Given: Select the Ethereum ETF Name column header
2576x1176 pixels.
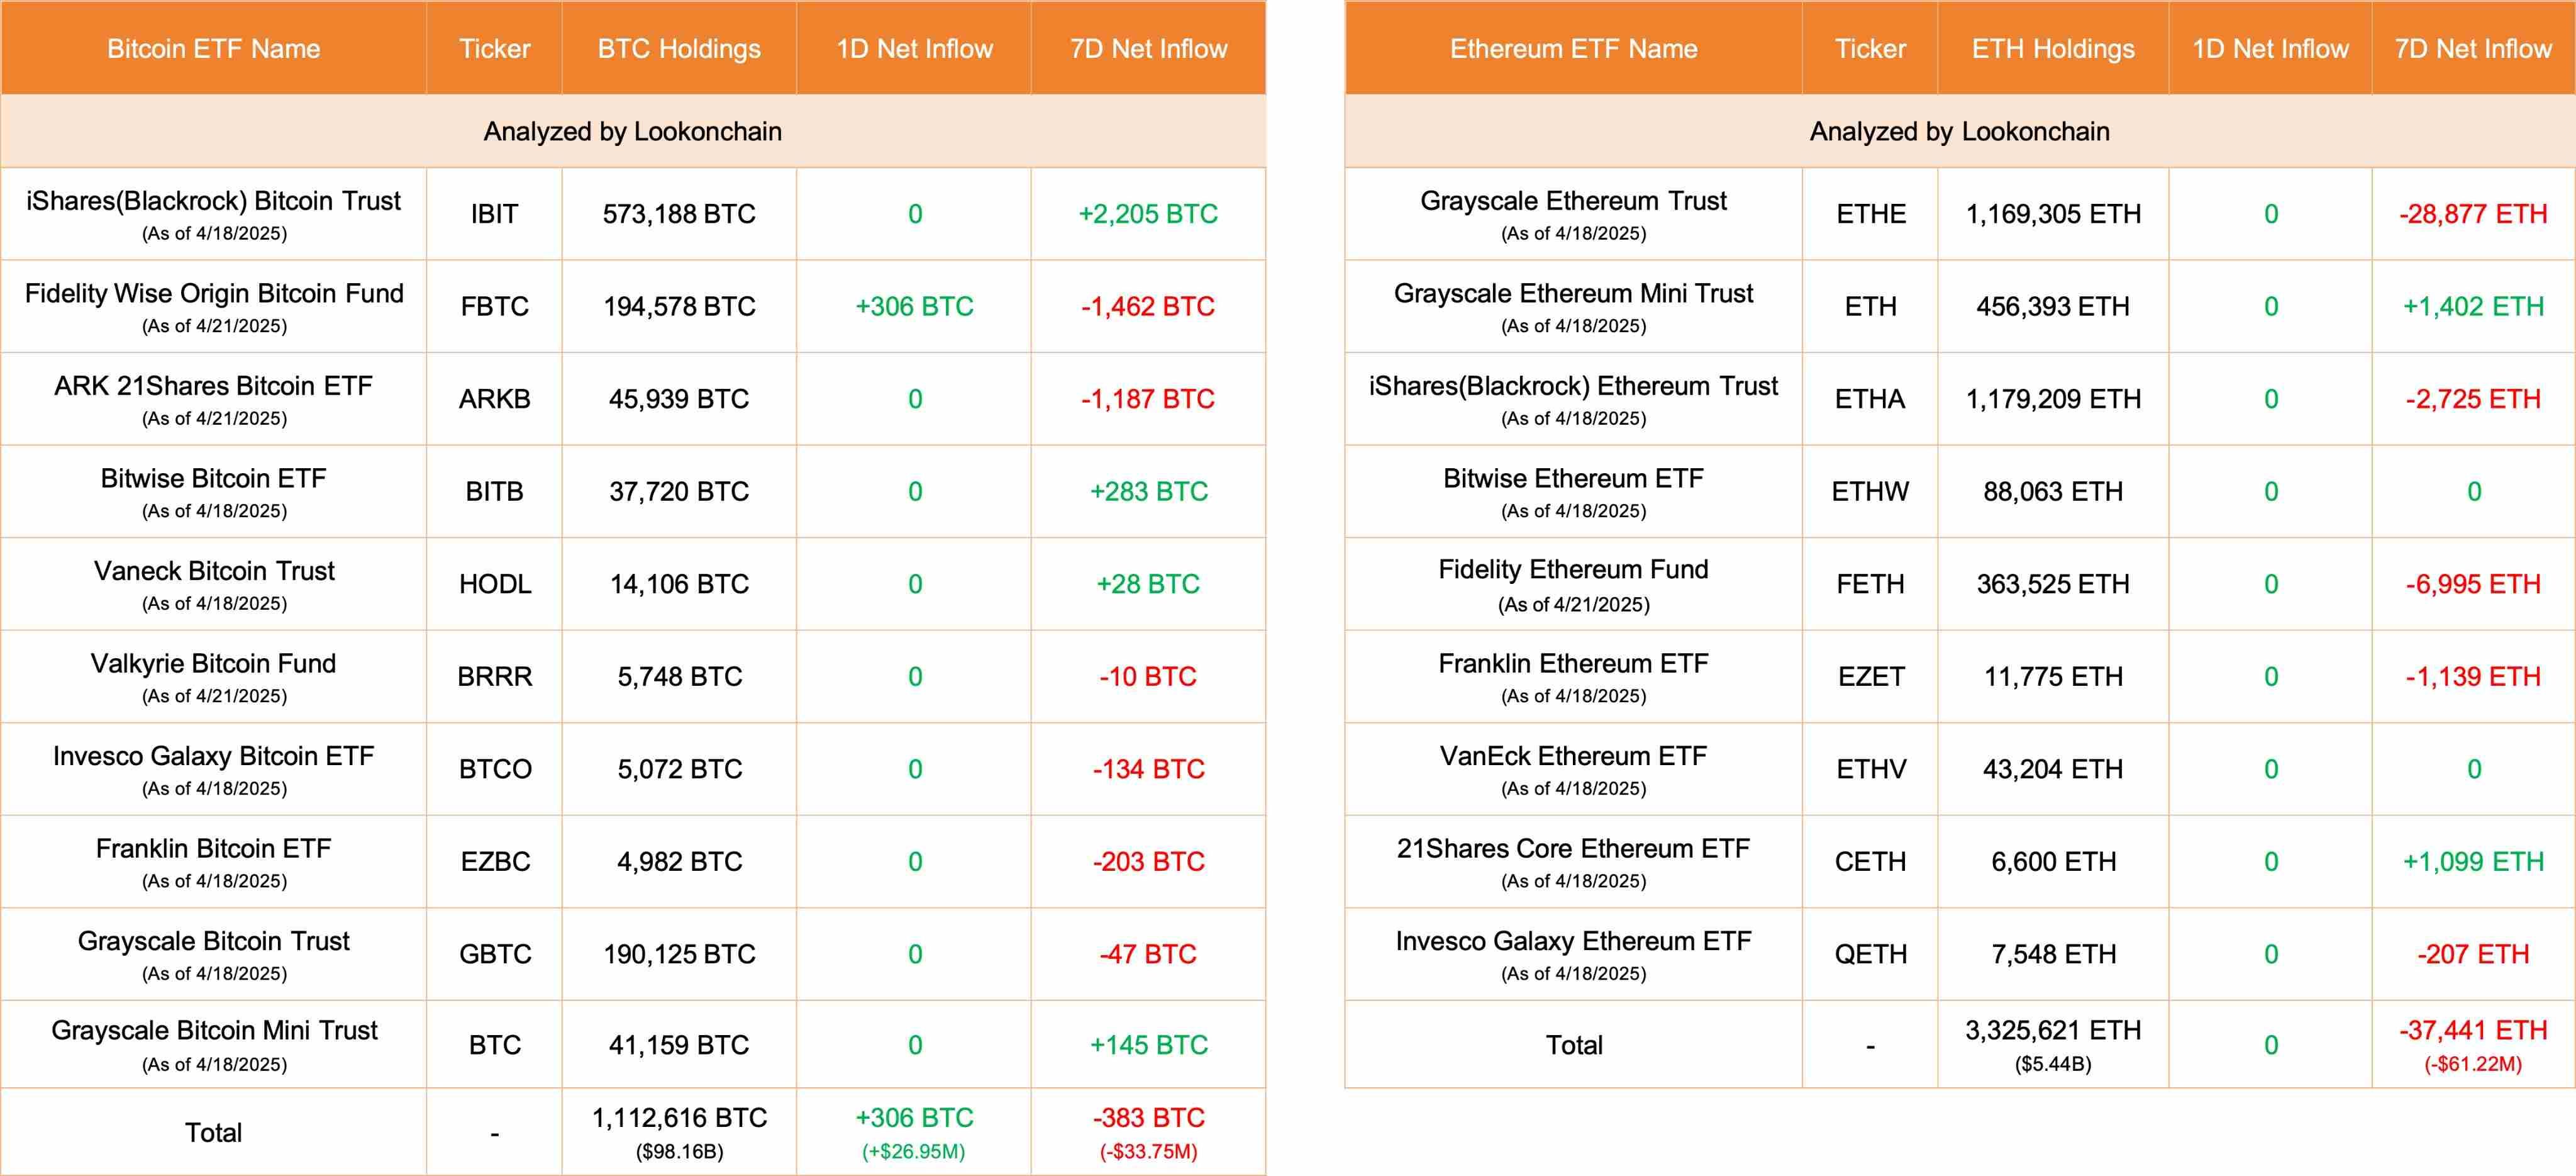Looking at the screenshot, I should click(1573, 49).
